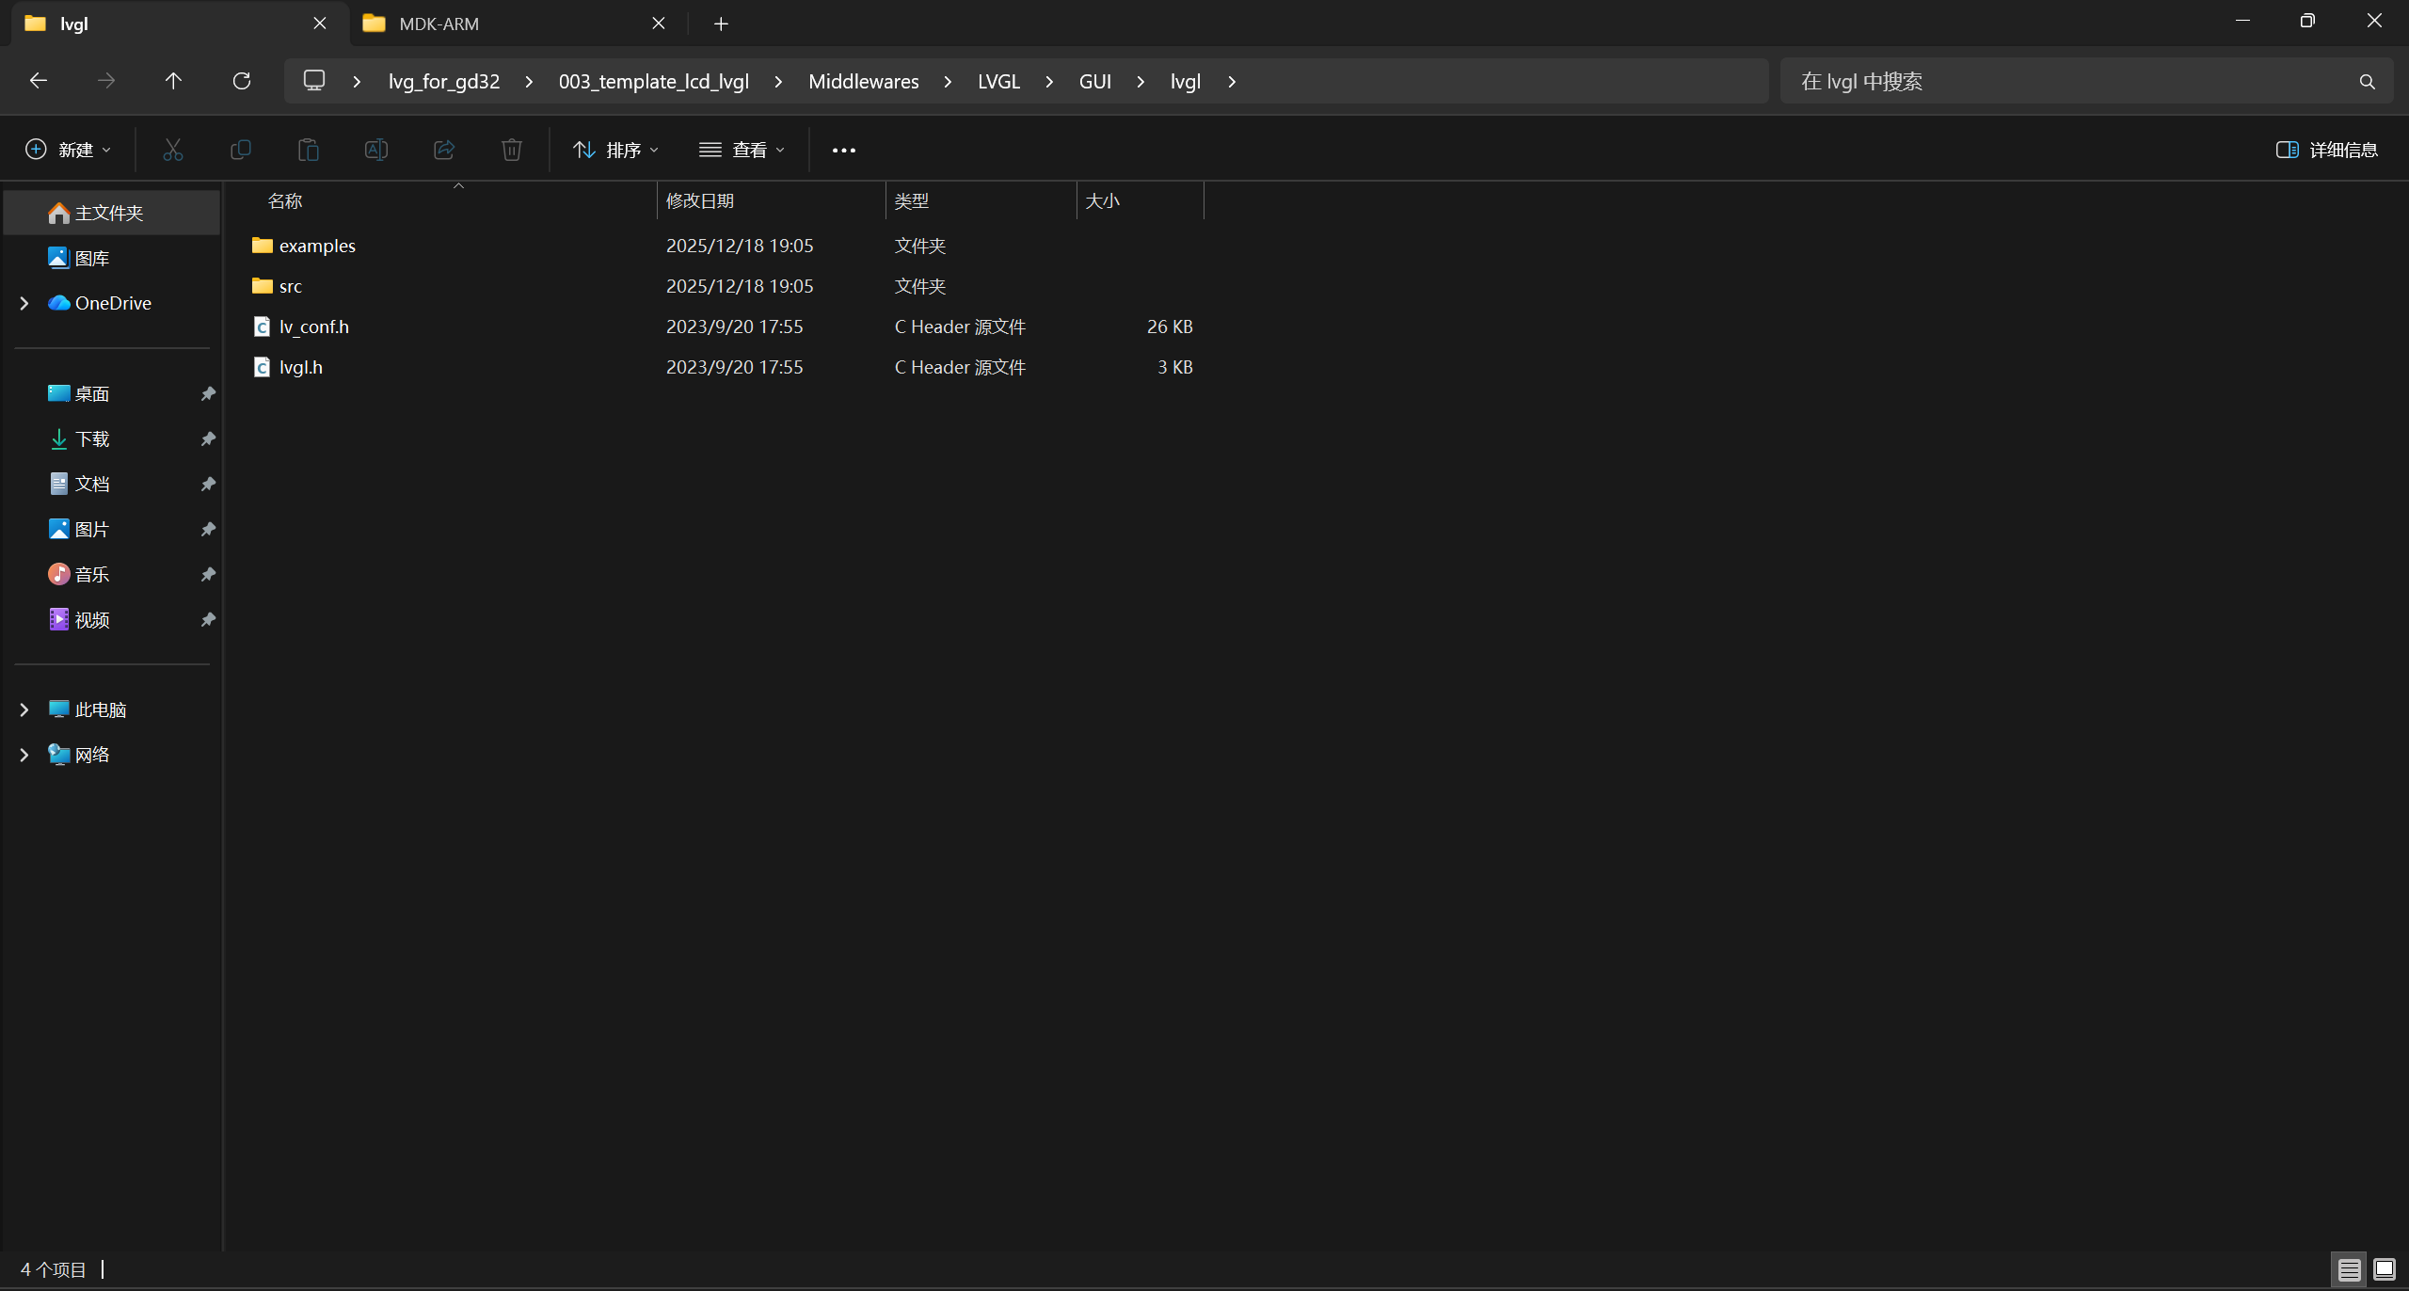Viewport: 2409px width, 1291px height.
Task: Navigate to GUI in breadcrumb
Action: (x=1095, y=82)
